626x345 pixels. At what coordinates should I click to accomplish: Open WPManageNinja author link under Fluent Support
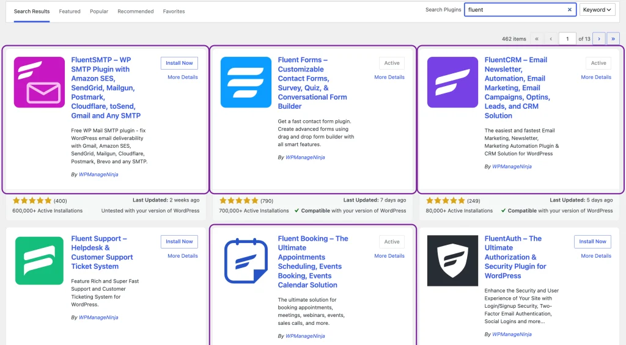98,318
